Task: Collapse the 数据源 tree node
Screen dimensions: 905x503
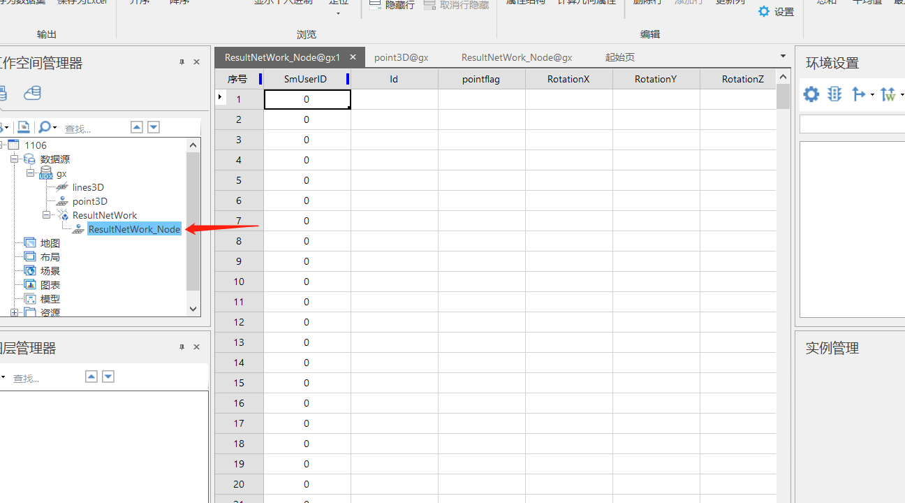Action: pos(14,159)
